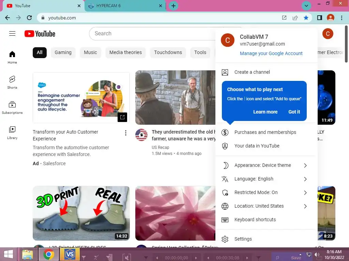Image resolution: width=349 pixels, height=261 pixels.
Task: Select the Media theories chip
Action: (x=125, y=53)
